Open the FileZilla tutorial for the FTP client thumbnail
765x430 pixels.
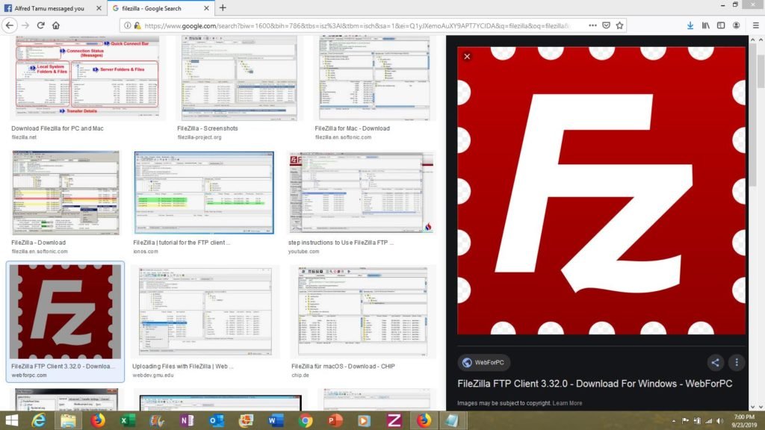click(x=204, y=193)
